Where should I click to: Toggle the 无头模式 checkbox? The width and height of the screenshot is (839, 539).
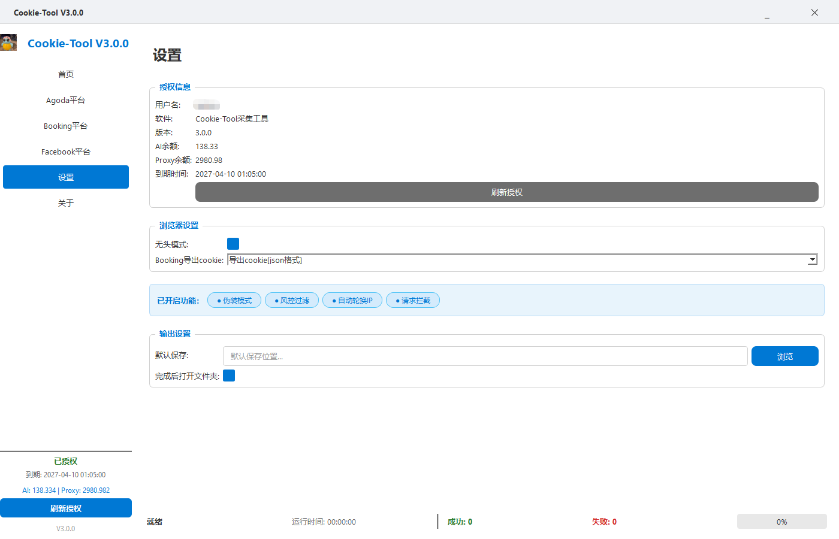(233, 244)
